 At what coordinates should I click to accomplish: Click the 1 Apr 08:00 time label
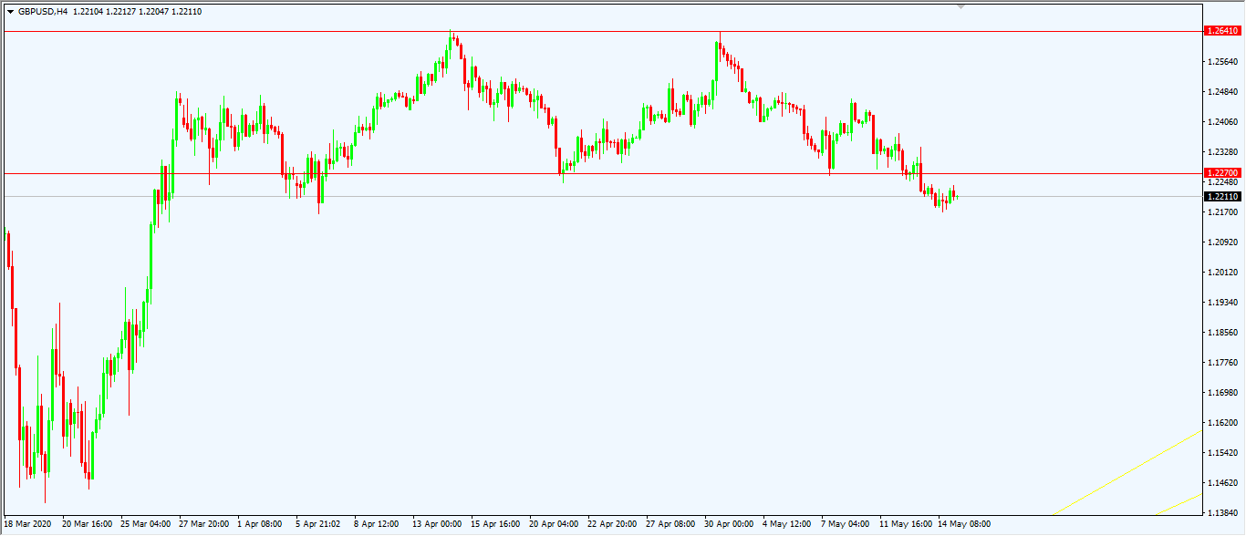coord(260,524)
